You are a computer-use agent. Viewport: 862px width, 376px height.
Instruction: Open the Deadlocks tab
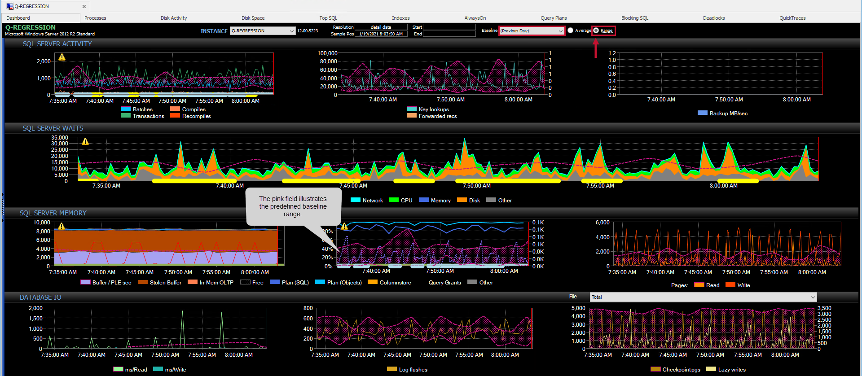click(714, 18)
